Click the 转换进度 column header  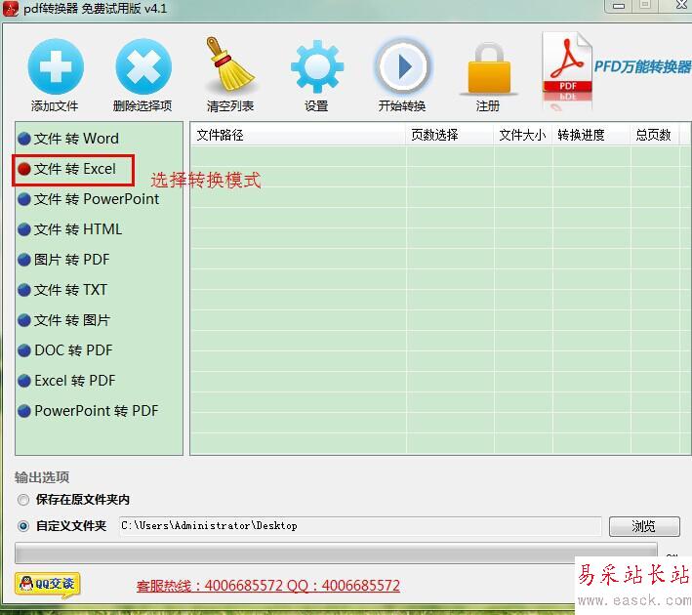pos(591,135)
